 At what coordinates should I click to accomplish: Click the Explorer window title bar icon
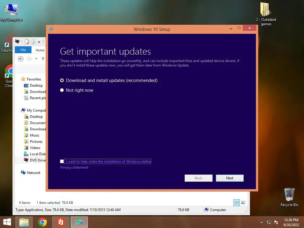[17, 41]
